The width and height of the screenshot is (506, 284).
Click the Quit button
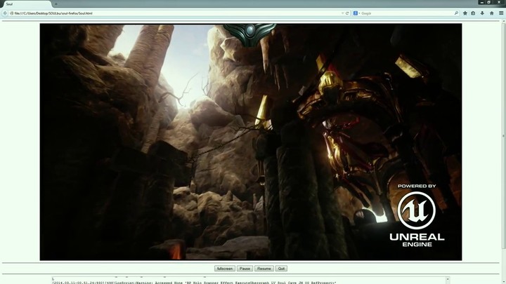coord(281,269)
